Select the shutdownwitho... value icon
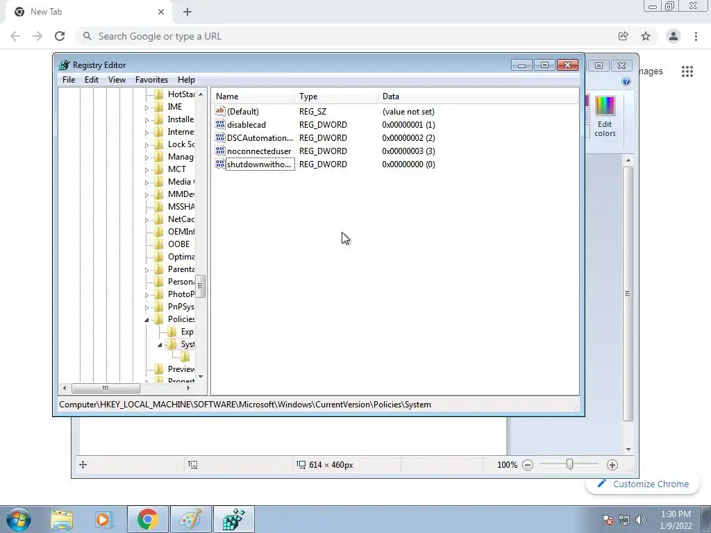This screenshot has width=711, height=533. [x=220, y=164]
